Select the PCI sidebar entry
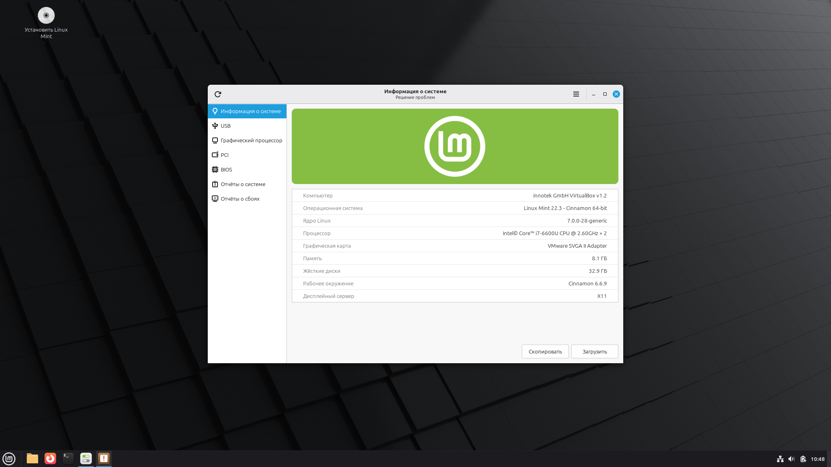 247,155
